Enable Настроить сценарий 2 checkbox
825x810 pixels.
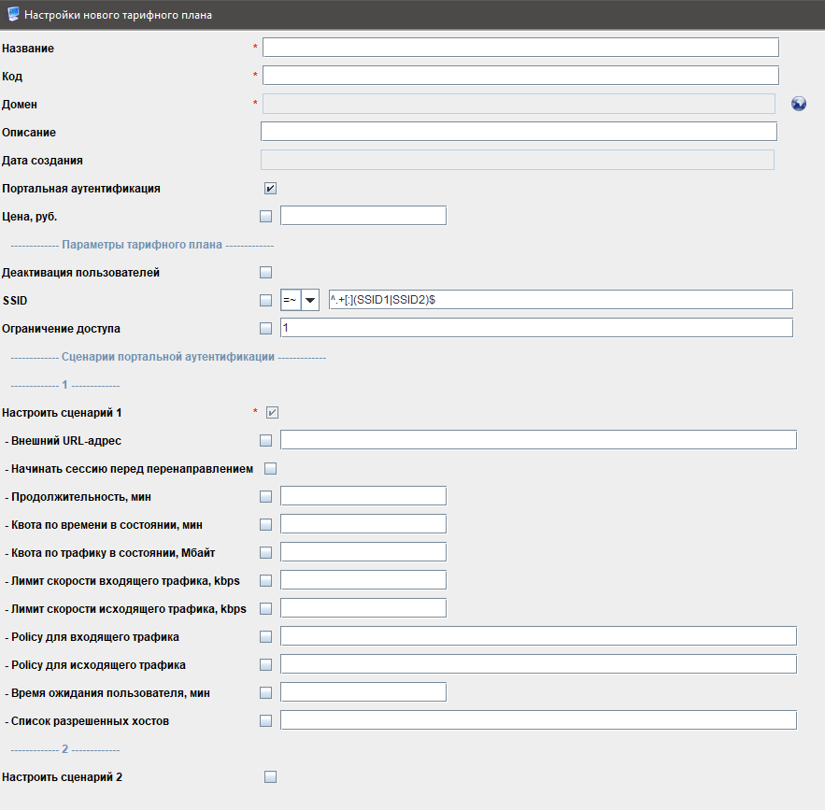[x=271, y=776]
